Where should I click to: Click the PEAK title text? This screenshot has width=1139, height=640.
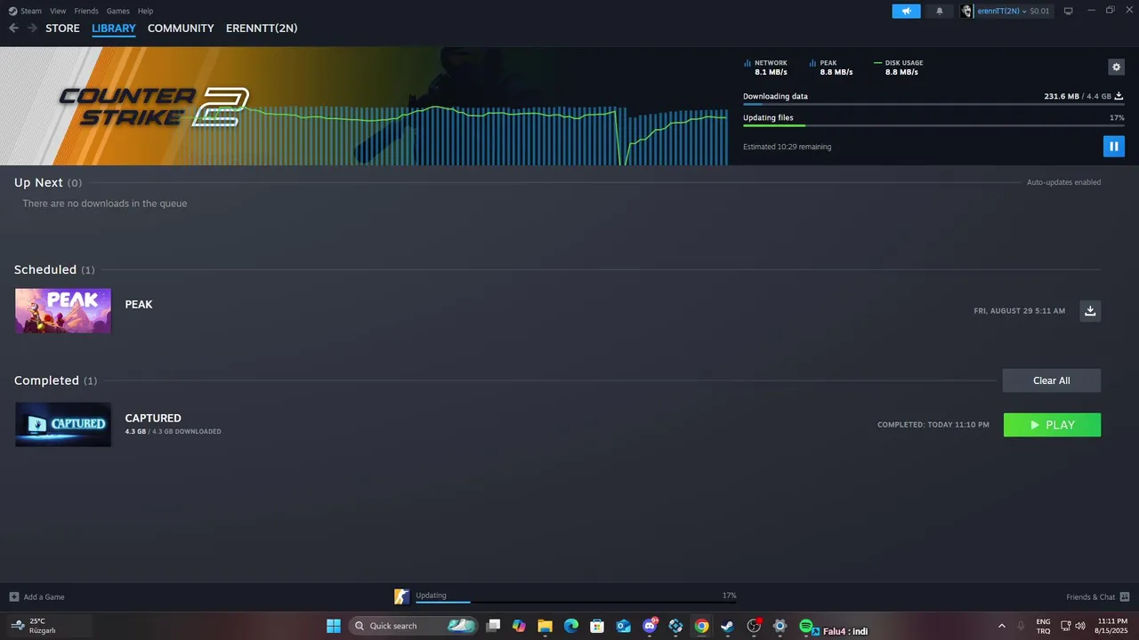click(x=139, y=304)
